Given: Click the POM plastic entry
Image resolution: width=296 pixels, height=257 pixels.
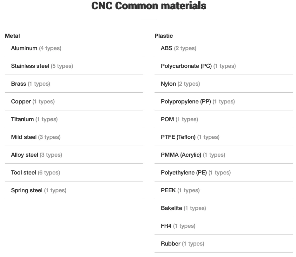Looking at the screenshot, I should pyautogui.click(x=224, y=119).
